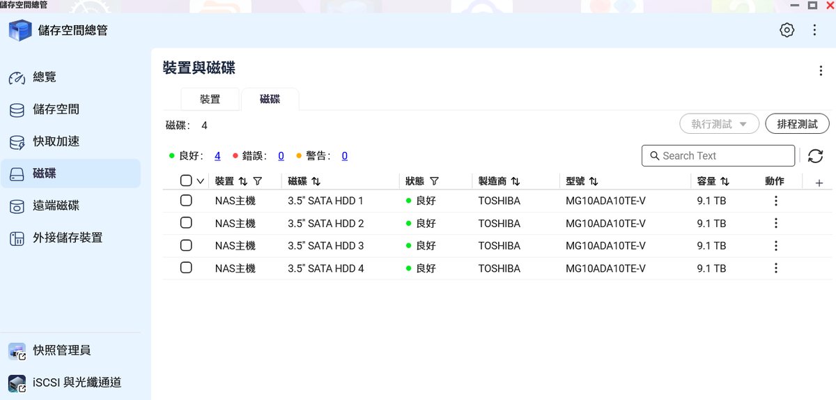This screenshot has height=400, width=836.
Task: Switch to the 裝置 tab
Action: (210, 100)
